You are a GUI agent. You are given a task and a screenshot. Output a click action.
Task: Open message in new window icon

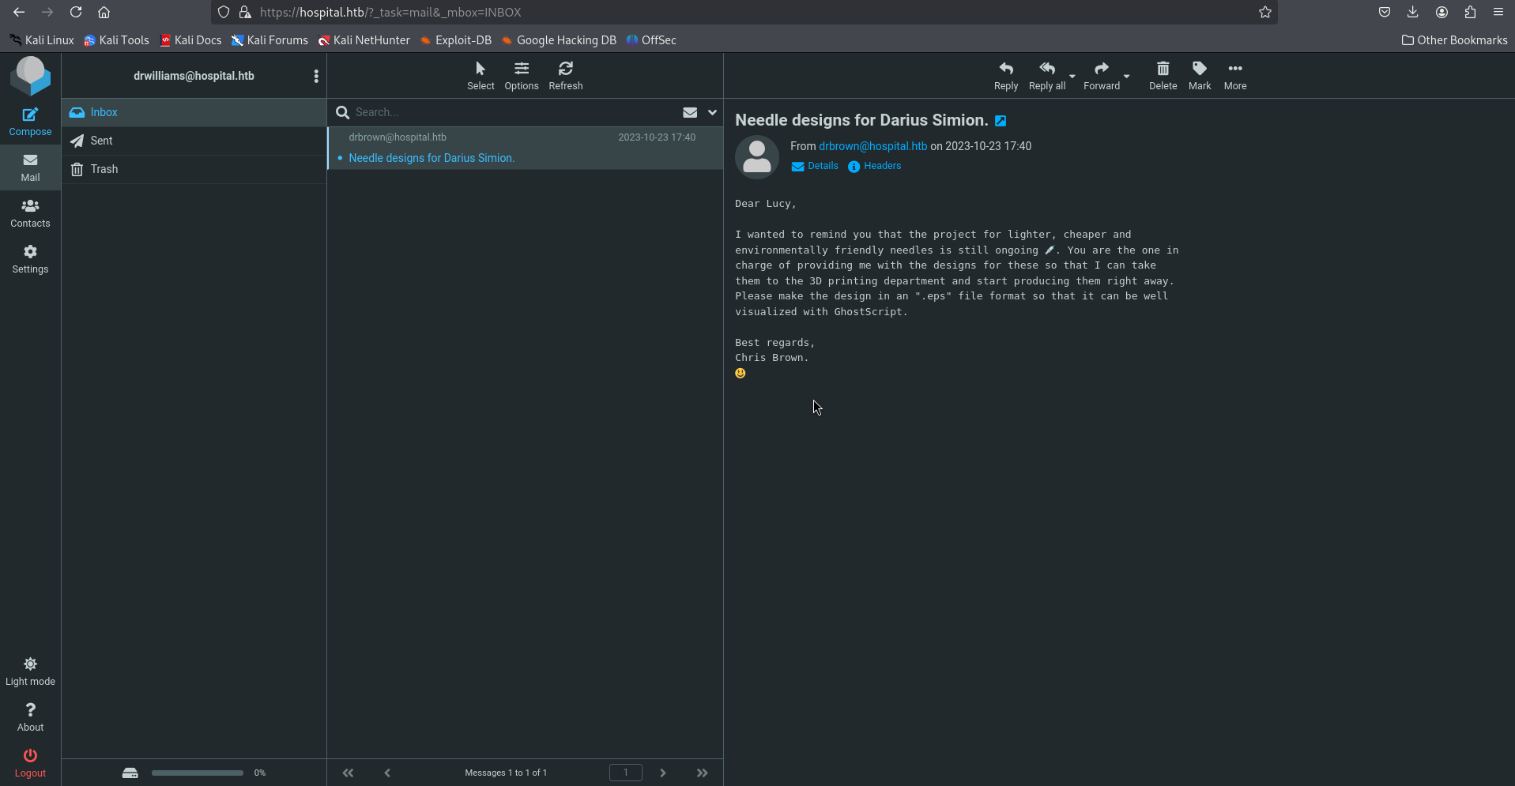(1001, 121)
